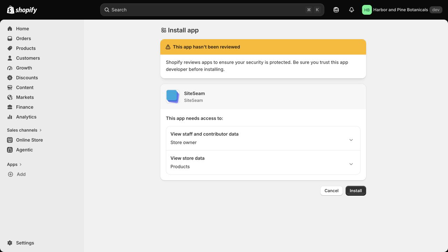Click the ⌘ key hint in the search bar
The height and width of the screenshot is (252, 448).
(309, 10)
